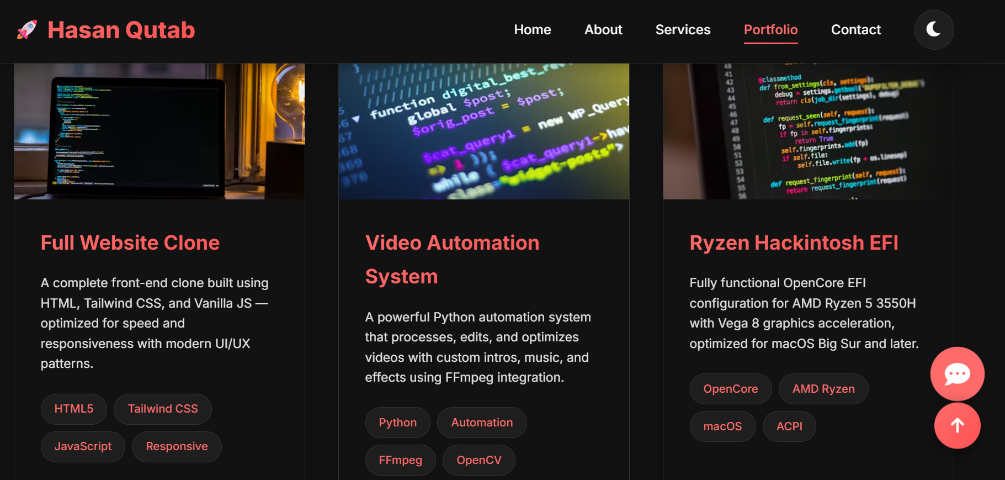Open the chat bubble button
The width and height of the screenshot is (1005, 480).
(x=957, y=374)
